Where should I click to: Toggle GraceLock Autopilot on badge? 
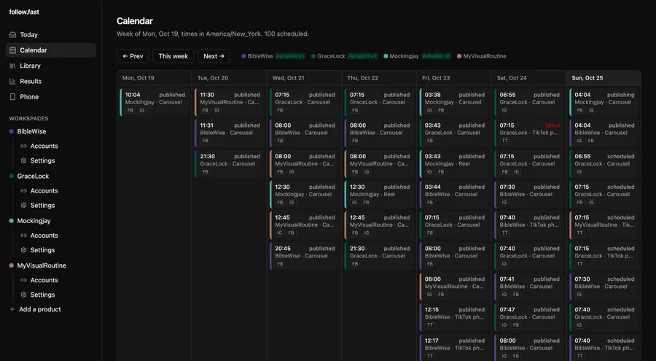tap(362, 56)
